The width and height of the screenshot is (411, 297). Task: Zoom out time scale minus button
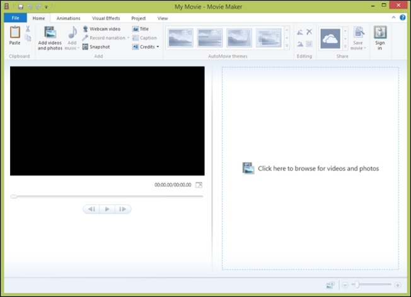[x=345, y=285]
